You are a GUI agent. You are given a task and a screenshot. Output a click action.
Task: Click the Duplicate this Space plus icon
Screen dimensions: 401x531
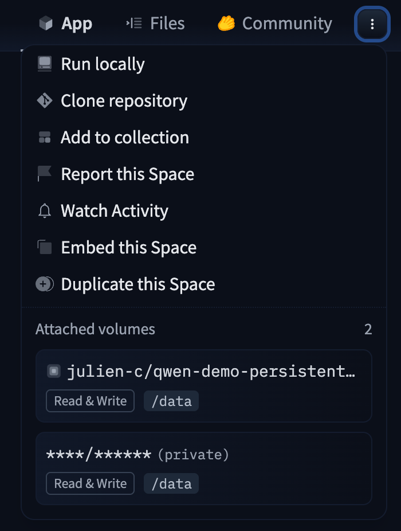[x=44, y=284]
